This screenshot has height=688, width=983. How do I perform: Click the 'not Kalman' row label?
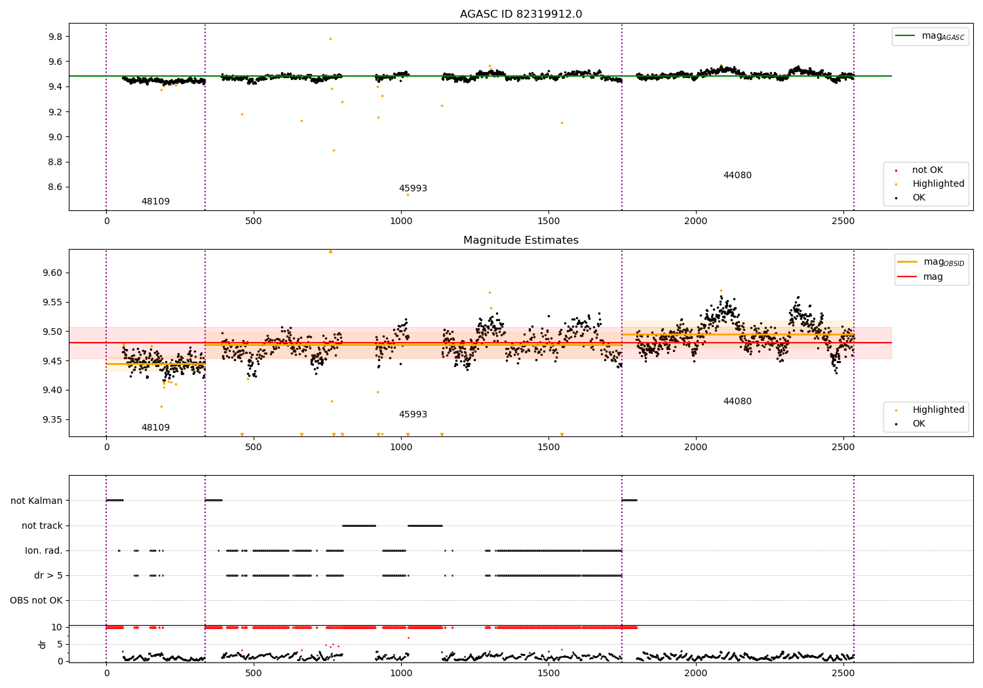coord(37,501)
